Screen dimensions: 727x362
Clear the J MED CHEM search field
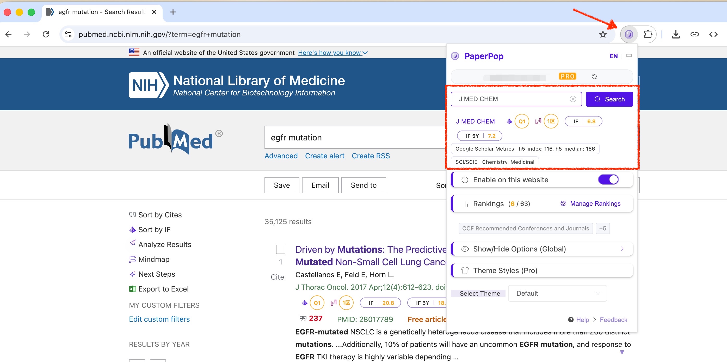coord(573,99)
